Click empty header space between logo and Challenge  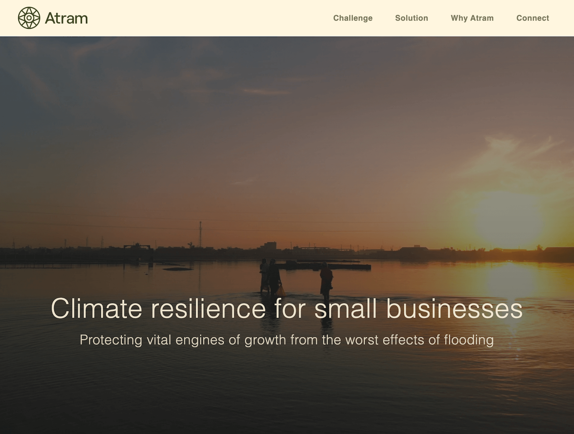(209, 18)
